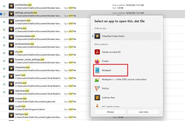
Task: Click the Always button
Action: coord(110,112)
